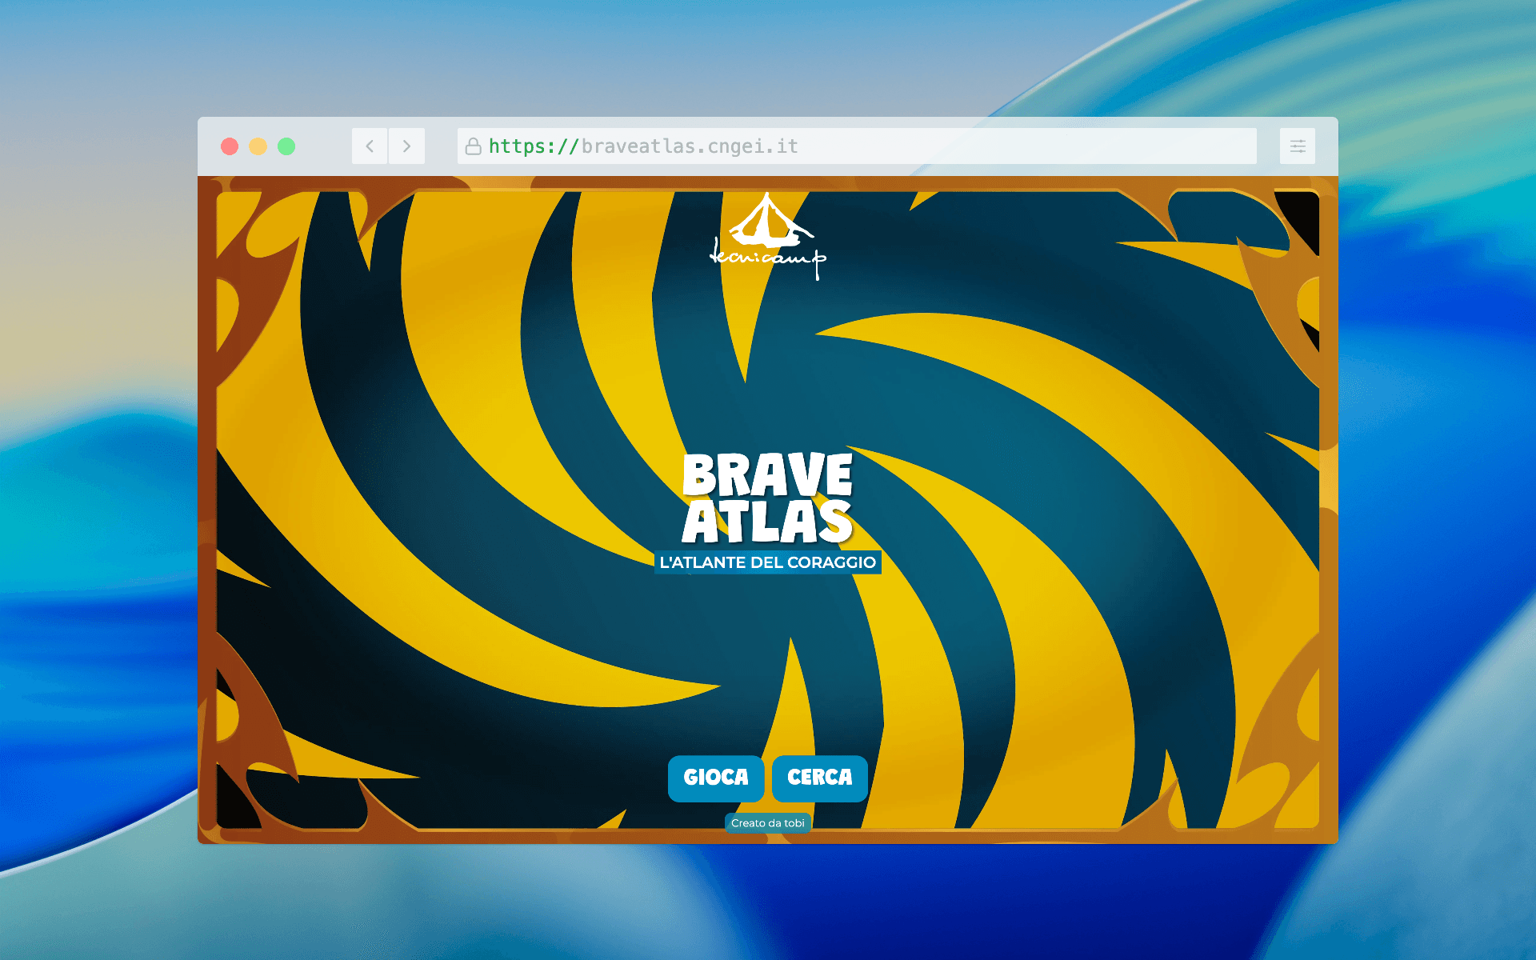1536x960 pixels.
Task: Click the browser back arrow
Action: [x=370, y=146]
